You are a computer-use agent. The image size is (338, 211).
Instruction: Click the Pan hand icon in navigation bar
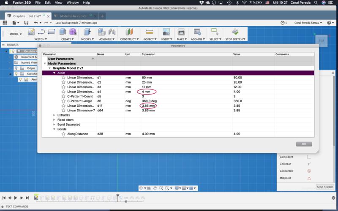click(155, 188)
